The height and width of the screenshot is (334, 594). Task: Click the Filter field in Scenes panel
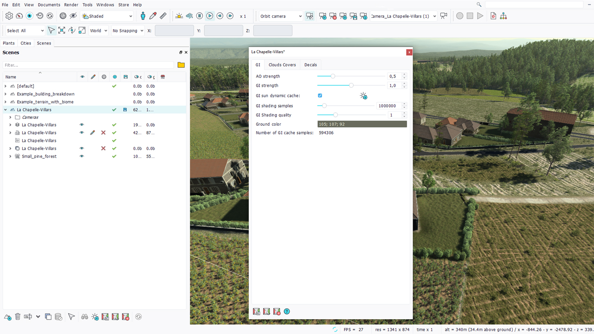(x=88, y=65)
